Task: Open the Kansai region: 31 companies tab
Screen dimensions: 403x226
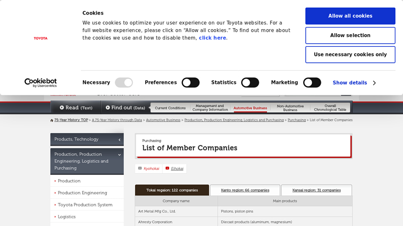Action: click(316, 190)
